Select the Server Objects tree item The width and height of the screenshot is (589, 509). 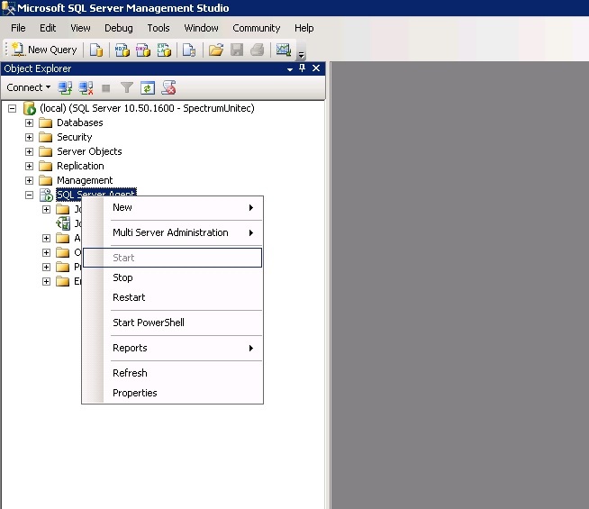tap(89, 151)
